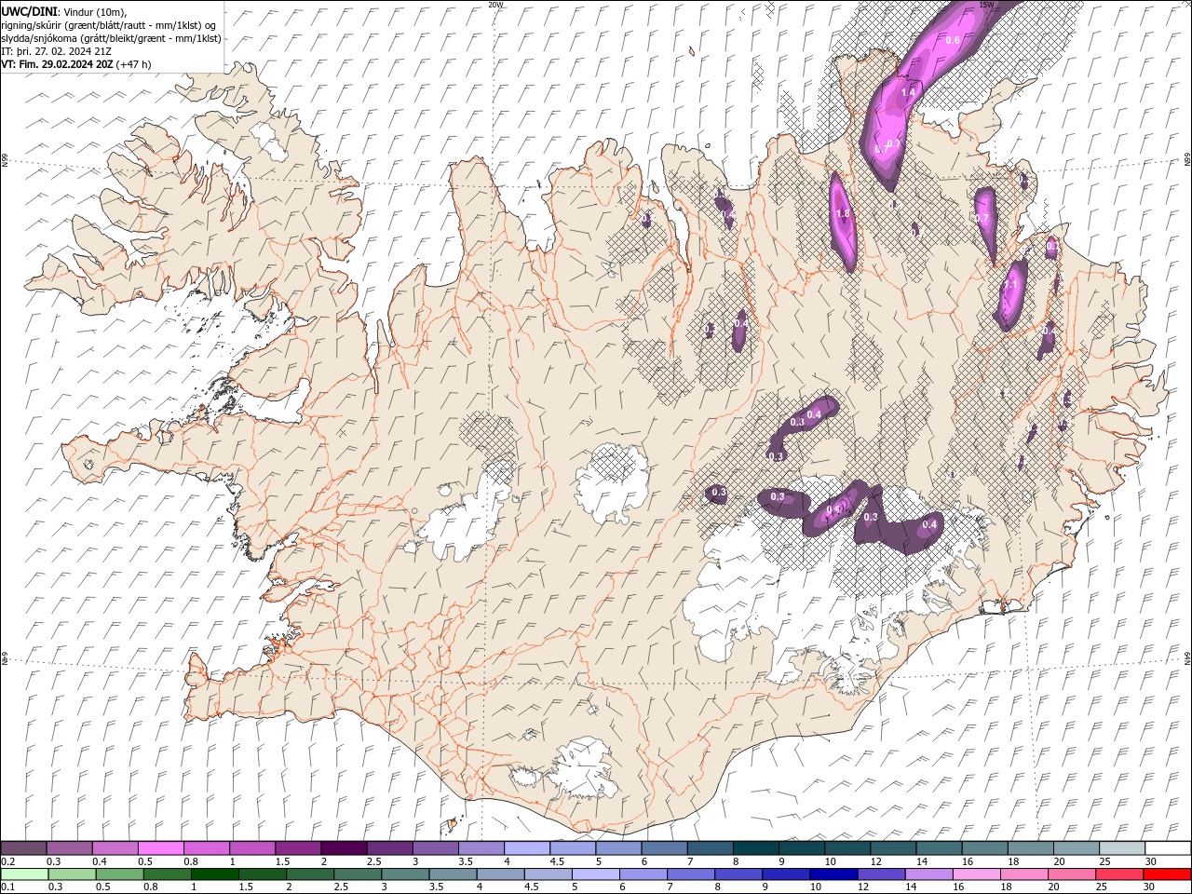Select the pale blue rain swatch labelled 5
The image size is (1192, 894).
pos(595,874)
